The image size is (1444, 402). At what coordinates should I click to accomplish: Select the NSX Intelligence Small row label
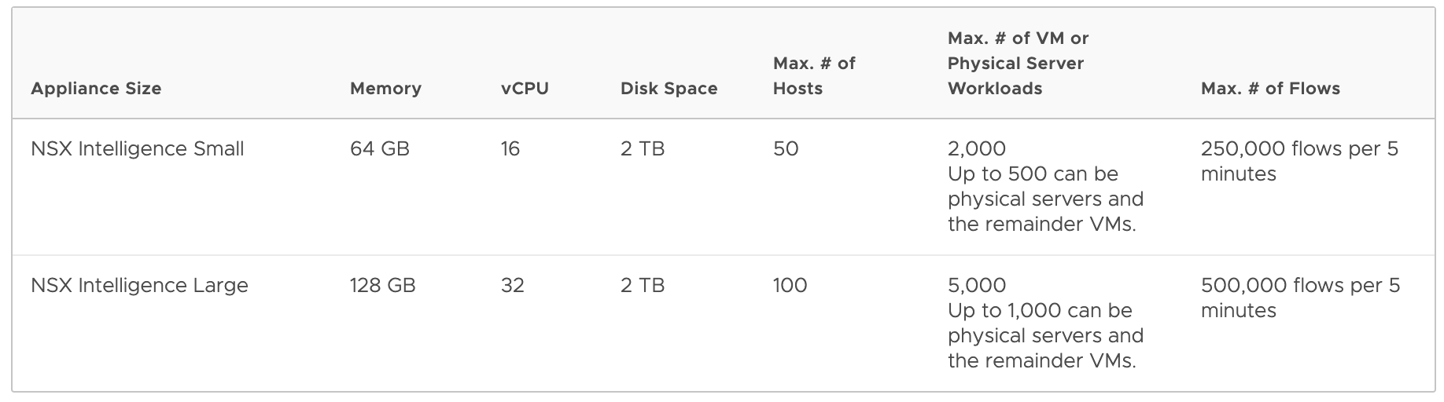pyautogui.click(x=138, y=149)
